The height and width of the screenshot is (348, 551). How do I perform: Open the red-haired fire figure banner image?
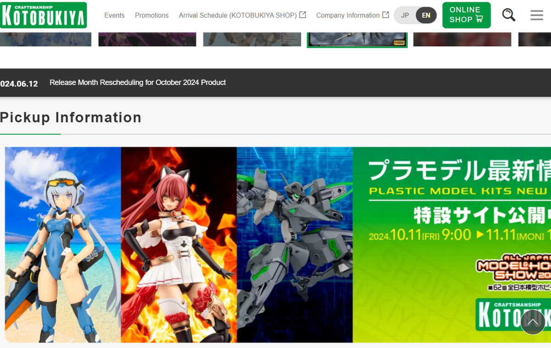point(179,245)
